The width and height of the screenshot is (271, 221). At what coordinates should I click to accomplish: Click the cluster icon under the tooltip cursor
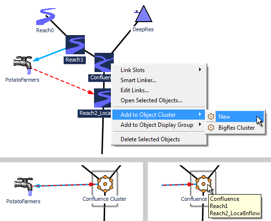point(203,184)
